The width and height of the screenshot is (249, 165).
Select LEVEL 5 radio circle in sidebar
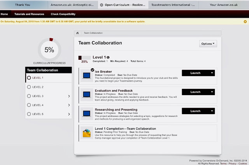(29, 114)
